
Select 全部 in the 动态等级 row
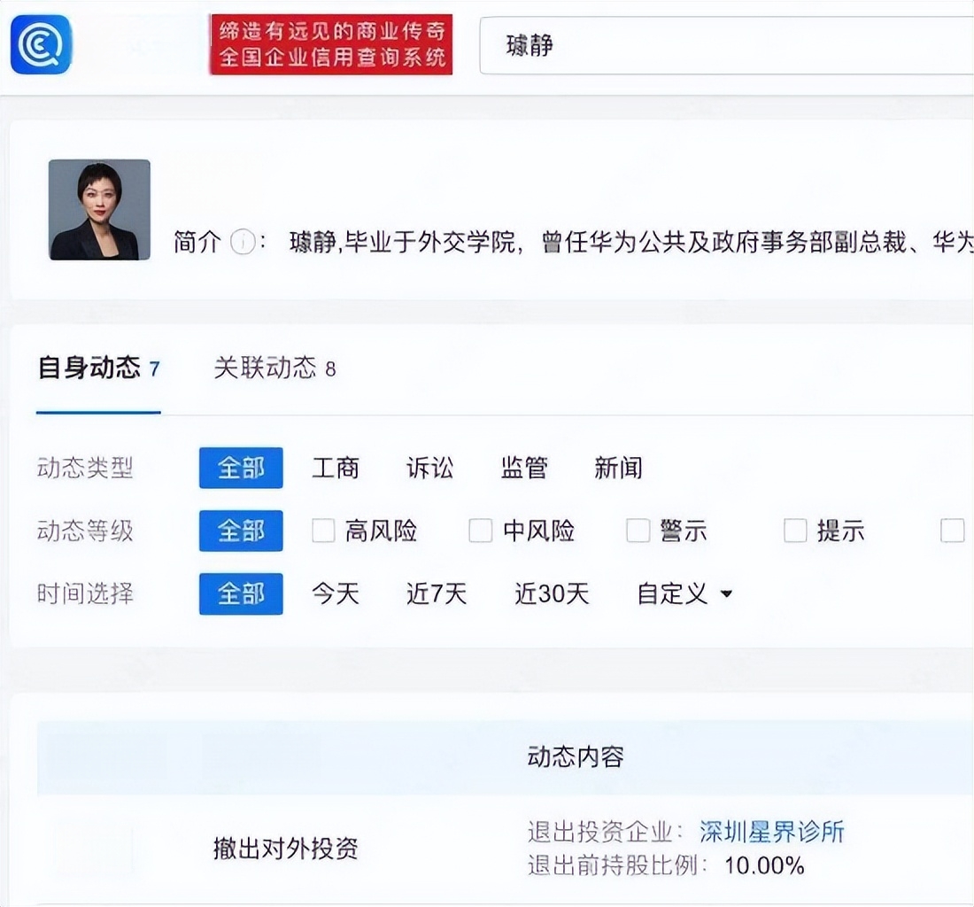point(241,531)
